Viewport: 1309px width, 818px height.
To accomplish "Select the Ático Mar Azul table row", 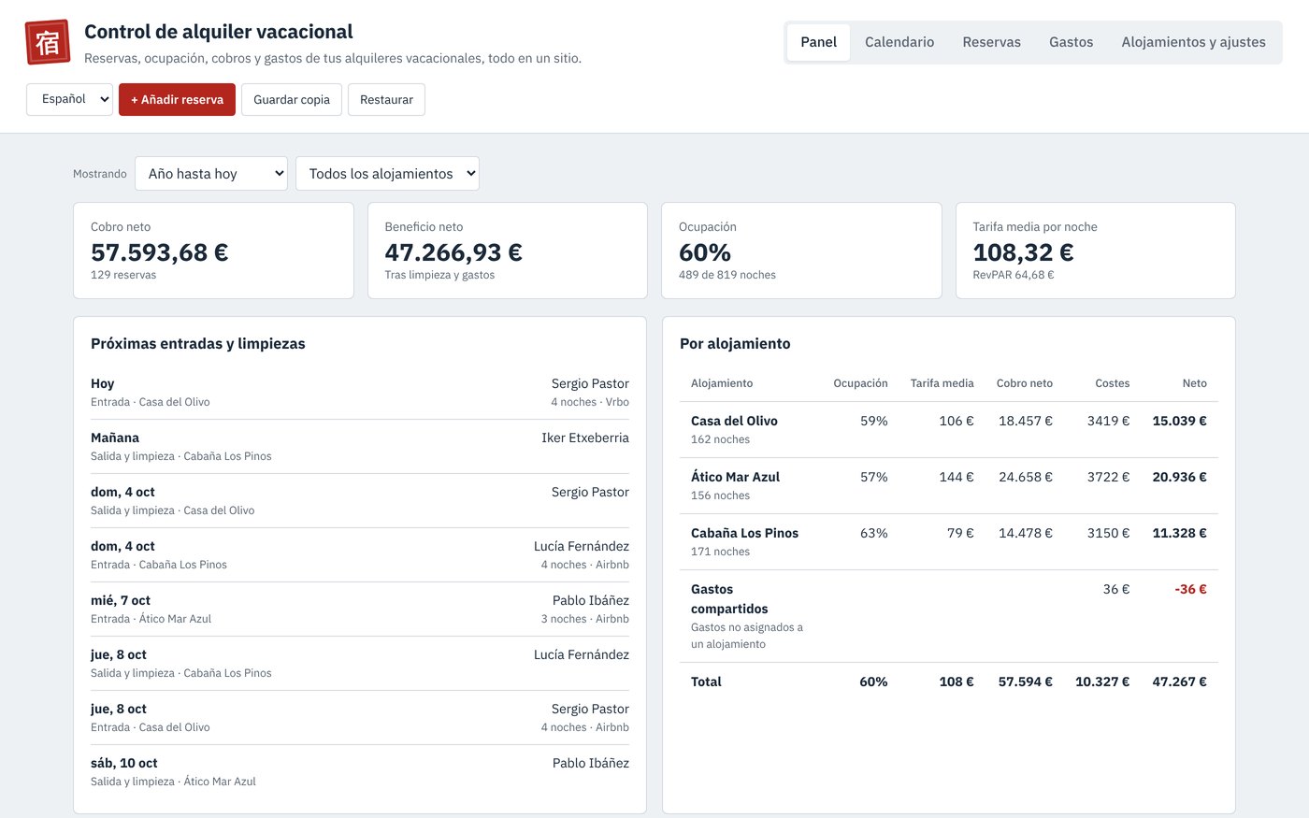I will click(x=948, y=485).
